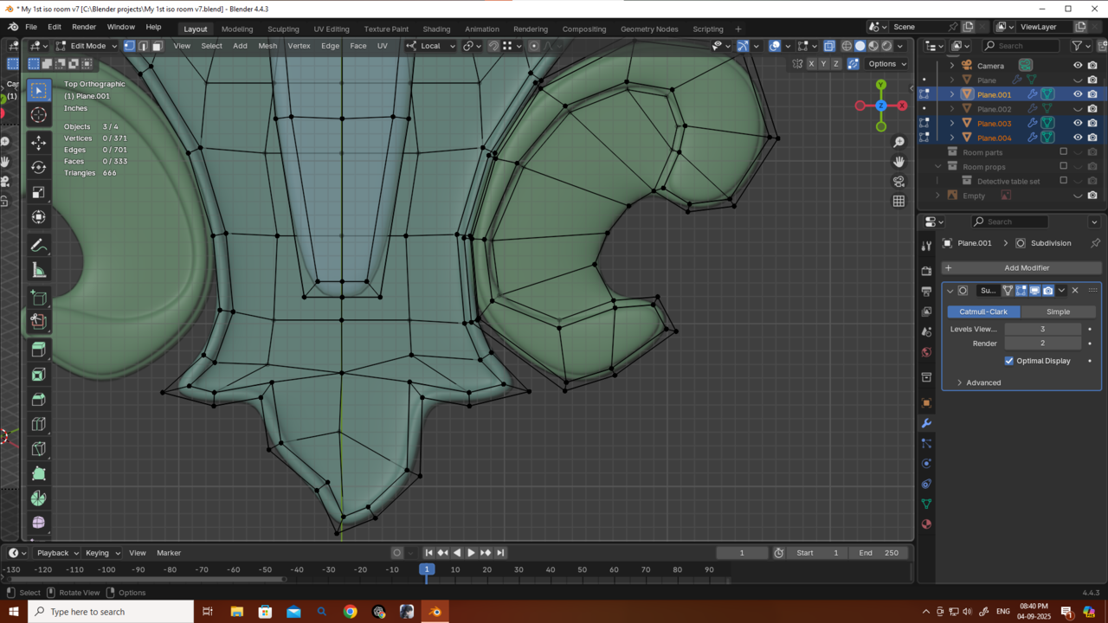Image resolution: width=1108 pixels, height=623 pixels.
Task: Select the Scale tool in the toolbar
Action: coord(38,192)
